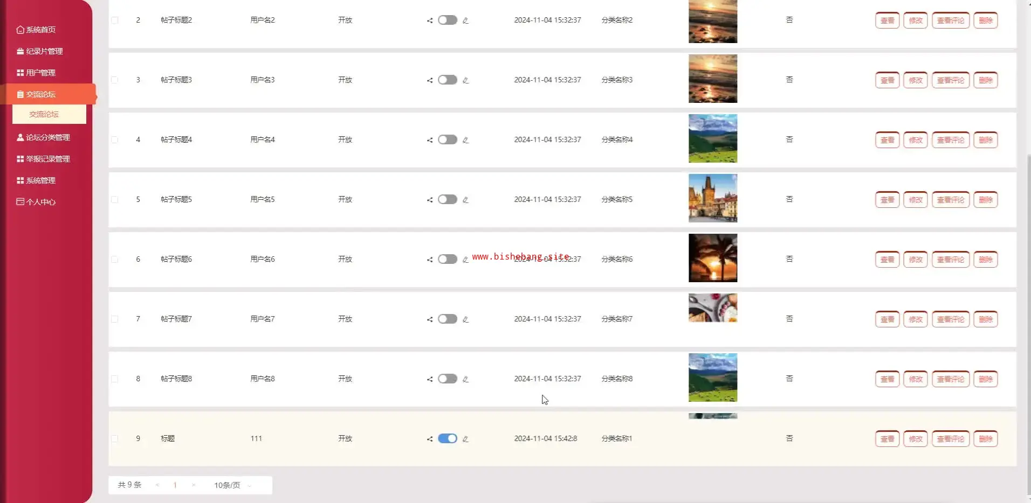Click the pencil icon in row 帖子标题5

(x=465, y=200)
